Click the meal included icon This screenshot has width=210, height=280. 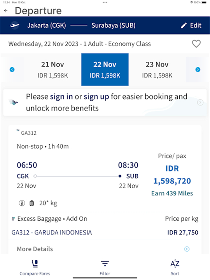coord(22,203)
